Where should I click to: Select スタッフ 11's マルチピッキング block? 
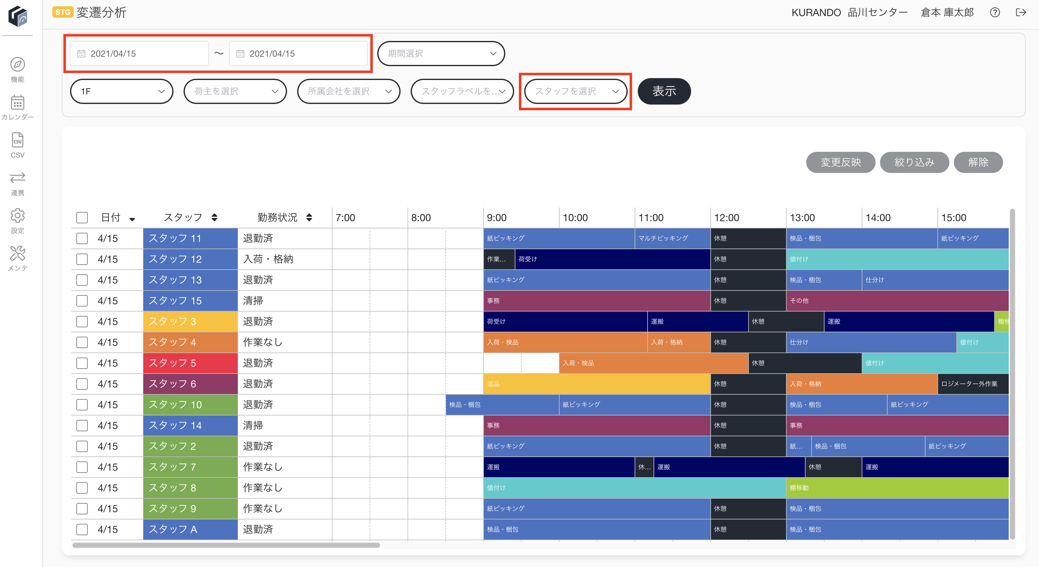tap(672, 238)
